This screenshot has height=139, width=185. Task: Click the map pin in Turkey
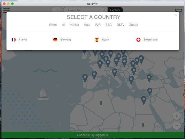tap(149, 78)
